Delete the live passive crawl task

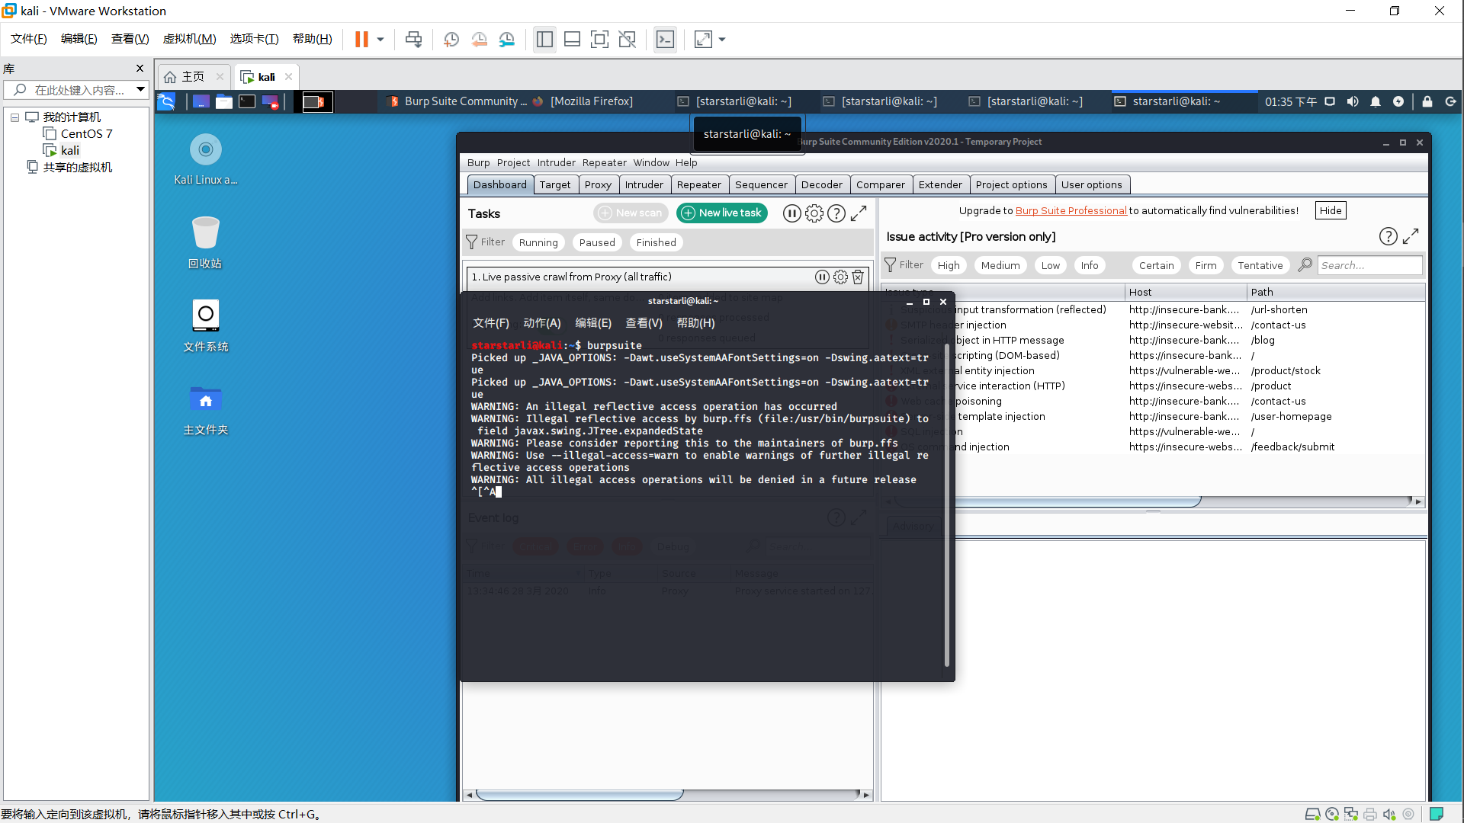pos(858,277)
